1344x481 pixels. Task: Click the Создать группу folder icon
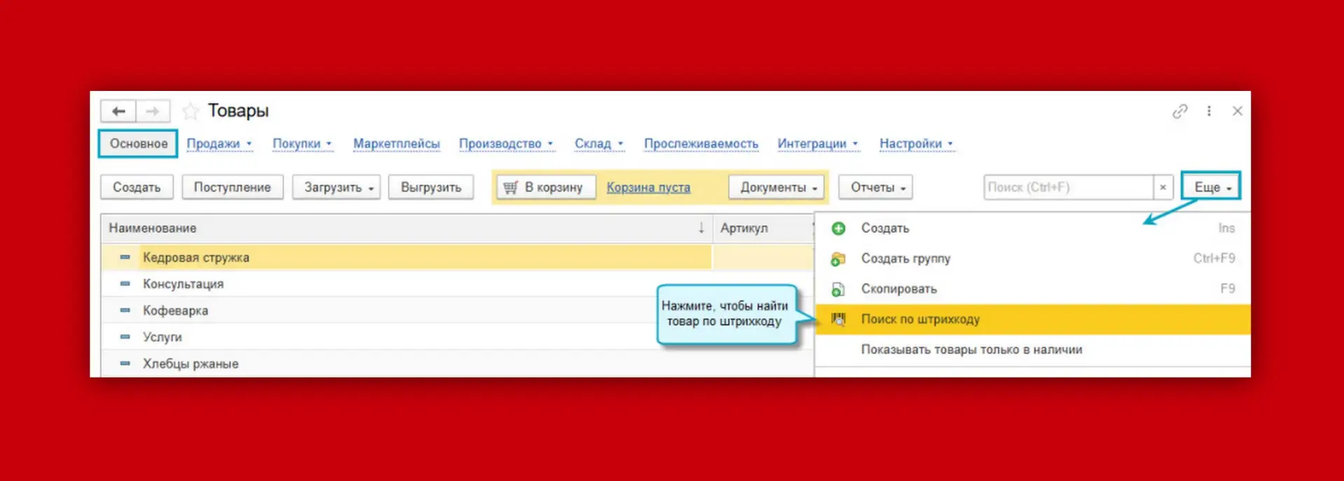click(x=838, y=259)
